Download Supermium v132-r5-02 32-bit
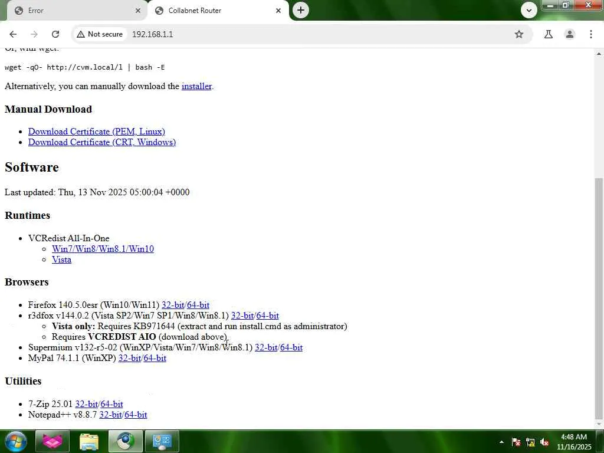Viewport: 604px width, 453px height. coord(266,348)
